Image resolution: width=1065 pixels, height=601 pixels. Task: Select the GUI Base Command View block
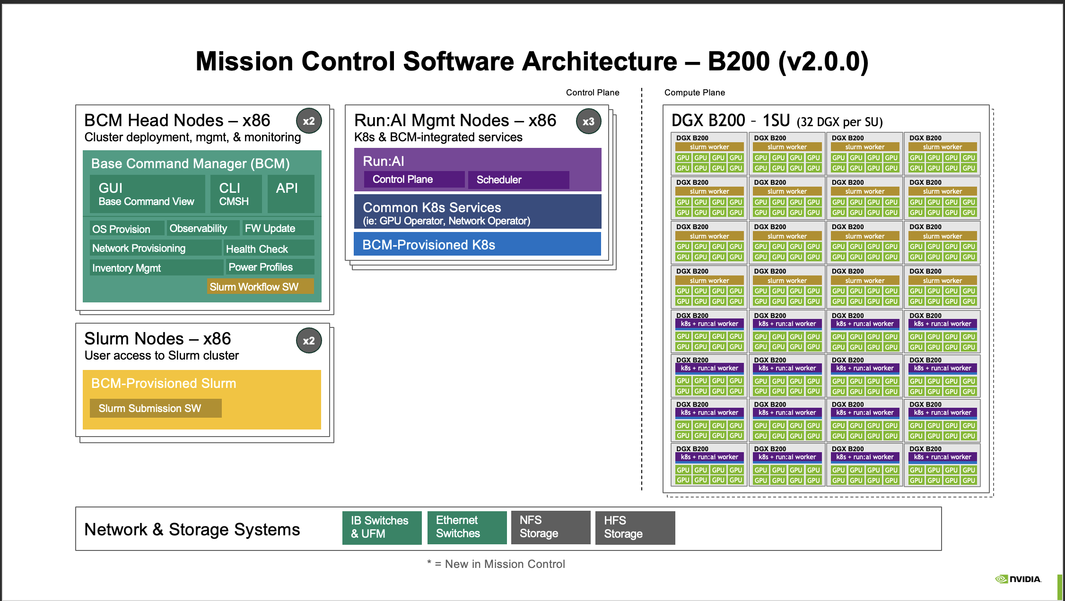pyautogui.click(x=147, y=194)
